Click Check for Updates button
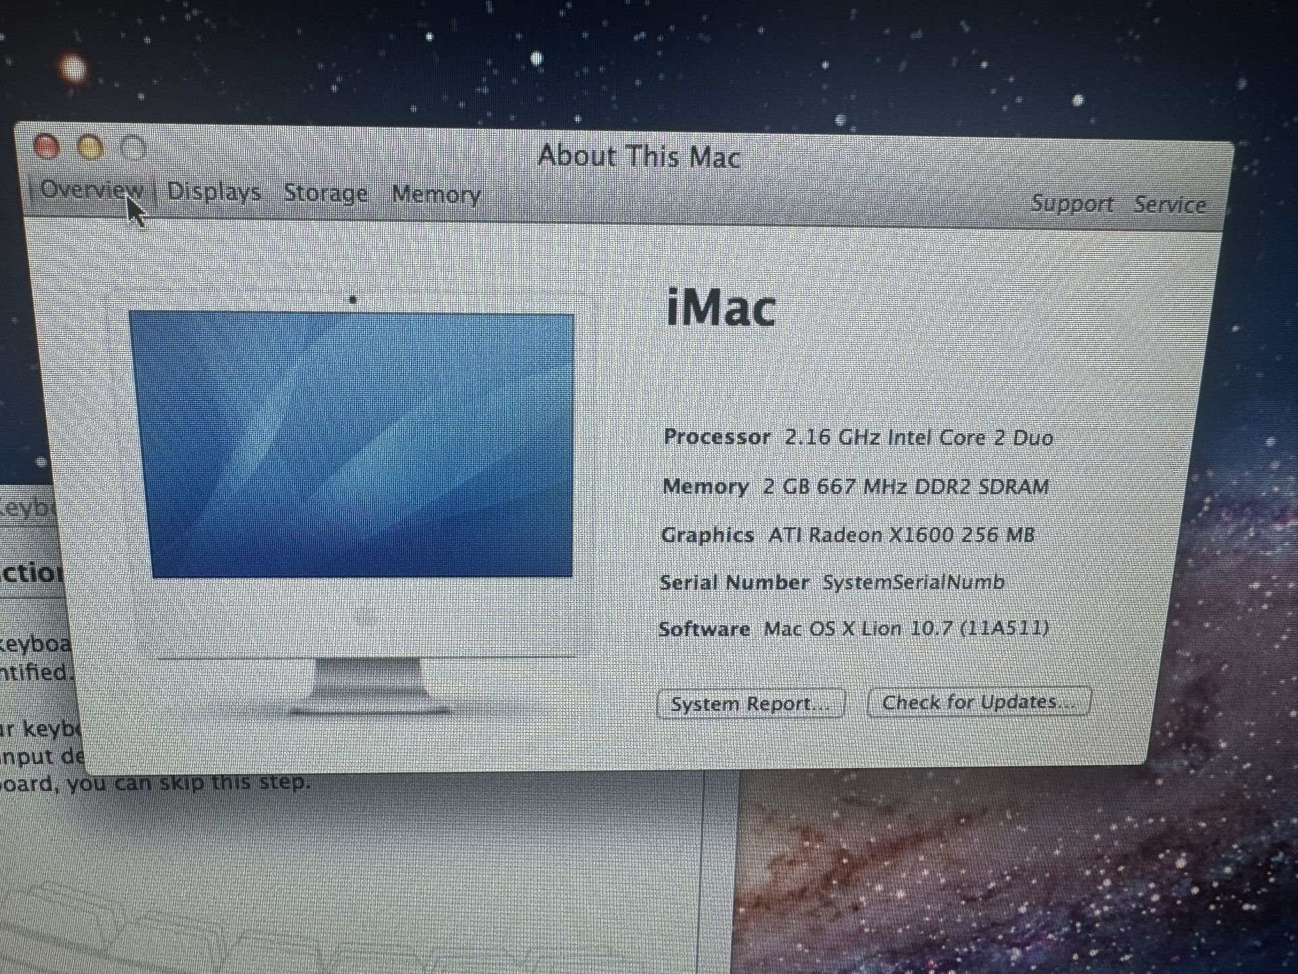The height and width of the screenshot is (974, 1298). tap(979, 702)
